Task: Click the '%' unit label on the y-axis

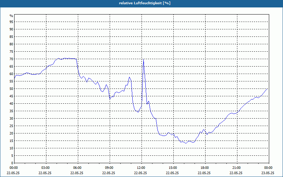Action: tap(11, 16)
